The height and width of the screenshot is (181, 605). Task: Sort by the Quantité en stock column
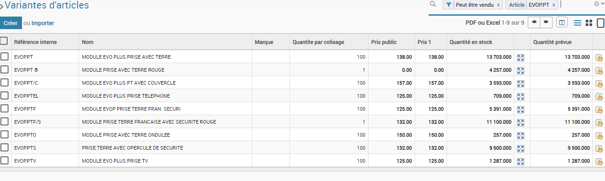pos(471,42)
